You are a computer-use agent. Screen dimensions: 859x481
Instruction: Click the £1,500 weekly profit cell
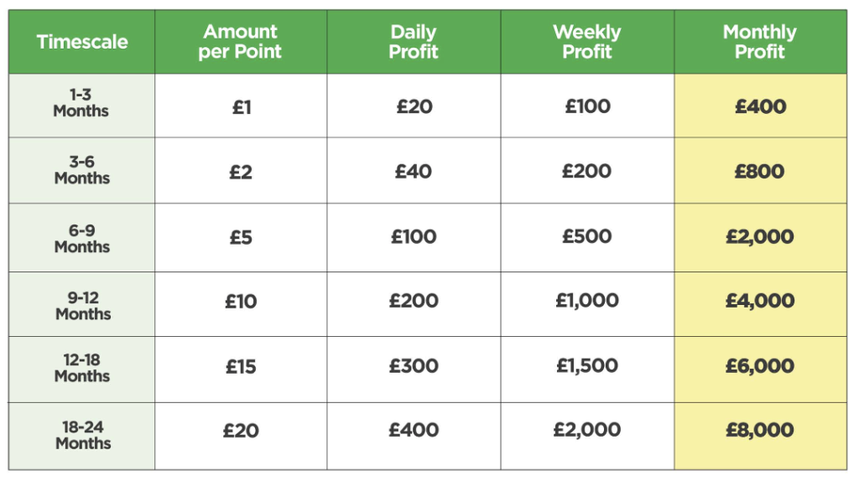pyautogui.click(x=587, y=366)
